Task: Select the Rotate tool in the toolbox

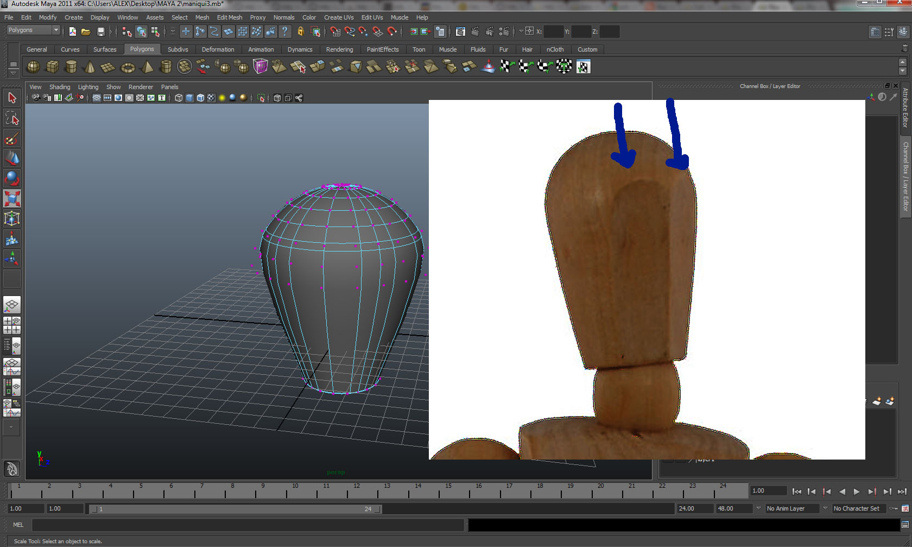Action: [12, 178]
